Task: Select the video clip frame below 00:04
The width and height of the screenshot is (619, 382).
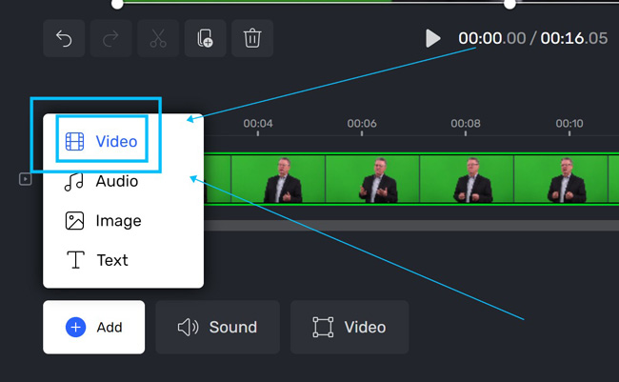Action: (x=278, y=179)
